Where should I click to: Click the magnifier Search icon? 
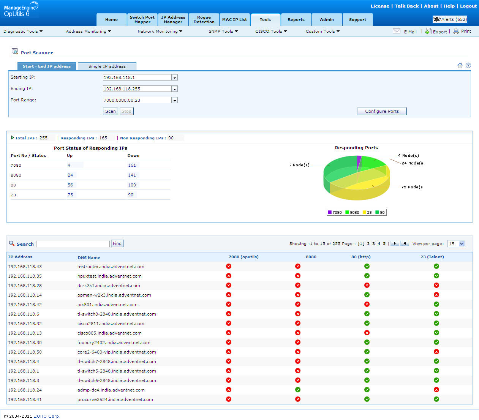pos(12,243)
